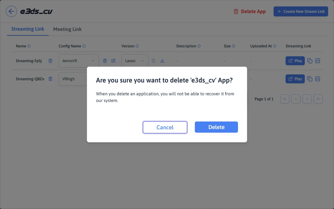Cancel the delete app dialog
Screen dimensions: 334x209
pos(165,127)
